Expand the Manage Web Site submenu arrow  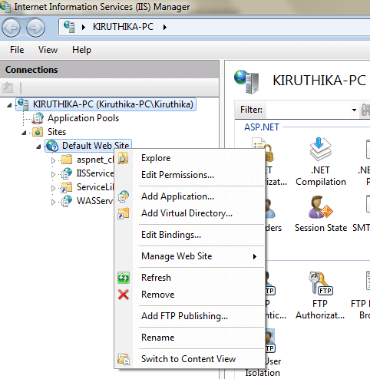[x=255, y=256]
